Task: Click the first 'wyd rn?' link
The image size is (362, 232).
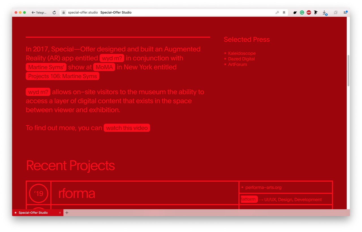Action: click(x=112, y=58)
